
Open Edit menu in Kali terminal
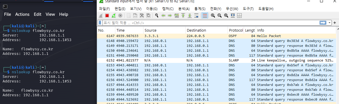pyautogui.click(x=38, y=14)
